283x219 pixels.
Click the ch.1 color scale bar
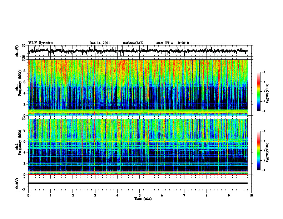click(259, 92)
